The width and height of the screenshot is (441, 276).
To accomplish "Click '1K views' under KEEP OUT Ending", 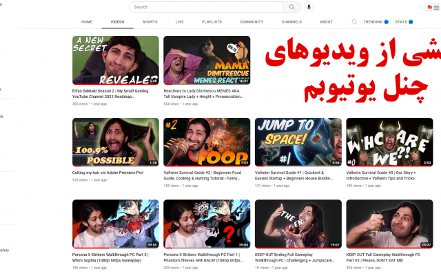I will tap(262, 268).
